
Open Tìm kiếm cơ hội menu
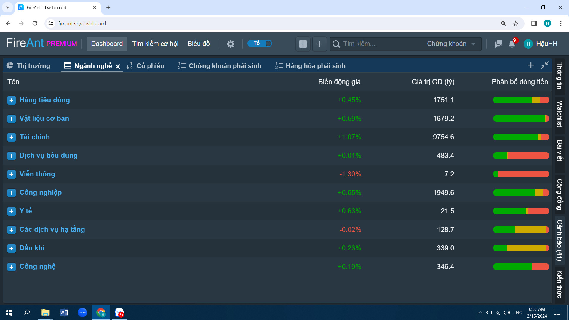(x=155, y=44)
